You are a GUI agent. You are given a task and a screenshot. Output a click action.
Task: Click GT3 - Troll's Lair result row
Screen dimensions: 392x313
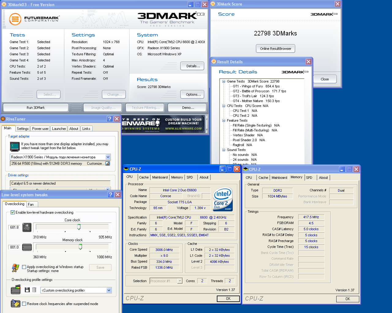click(253, 96)
